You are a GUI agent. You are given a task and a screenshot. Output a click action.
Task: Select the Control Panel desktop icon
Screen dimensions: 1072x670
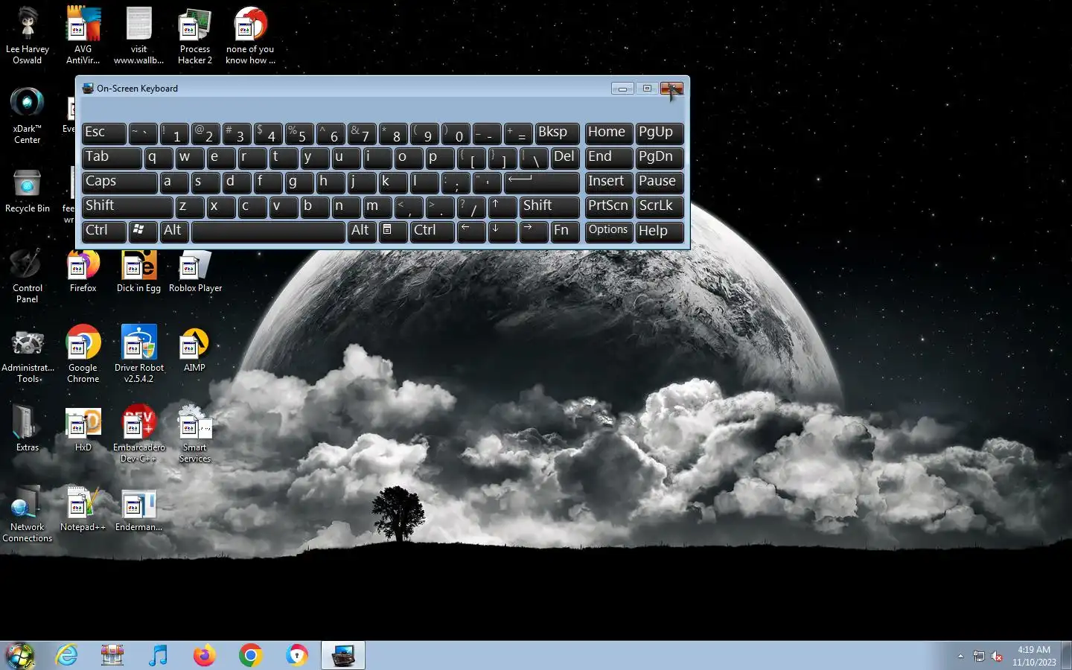coord(28,275)
